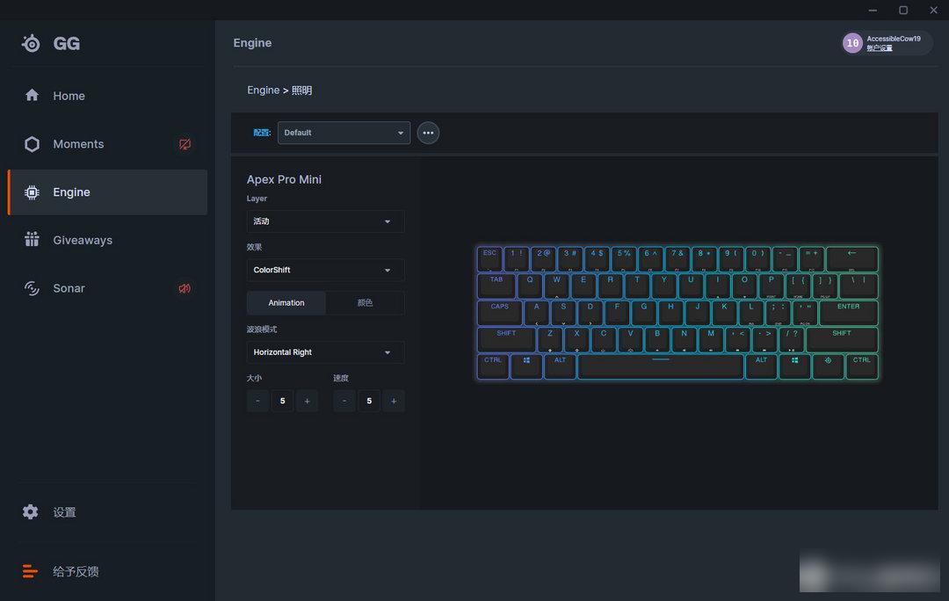Image resolution: width=949 pixels, height=601 pixels.
Task: Click the Giveaways gift icon
Action: 32,240
